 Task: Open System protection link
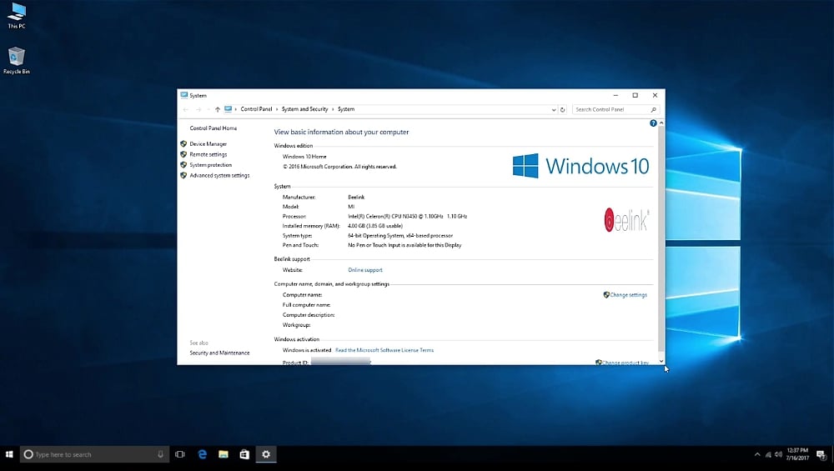point(211,165)
